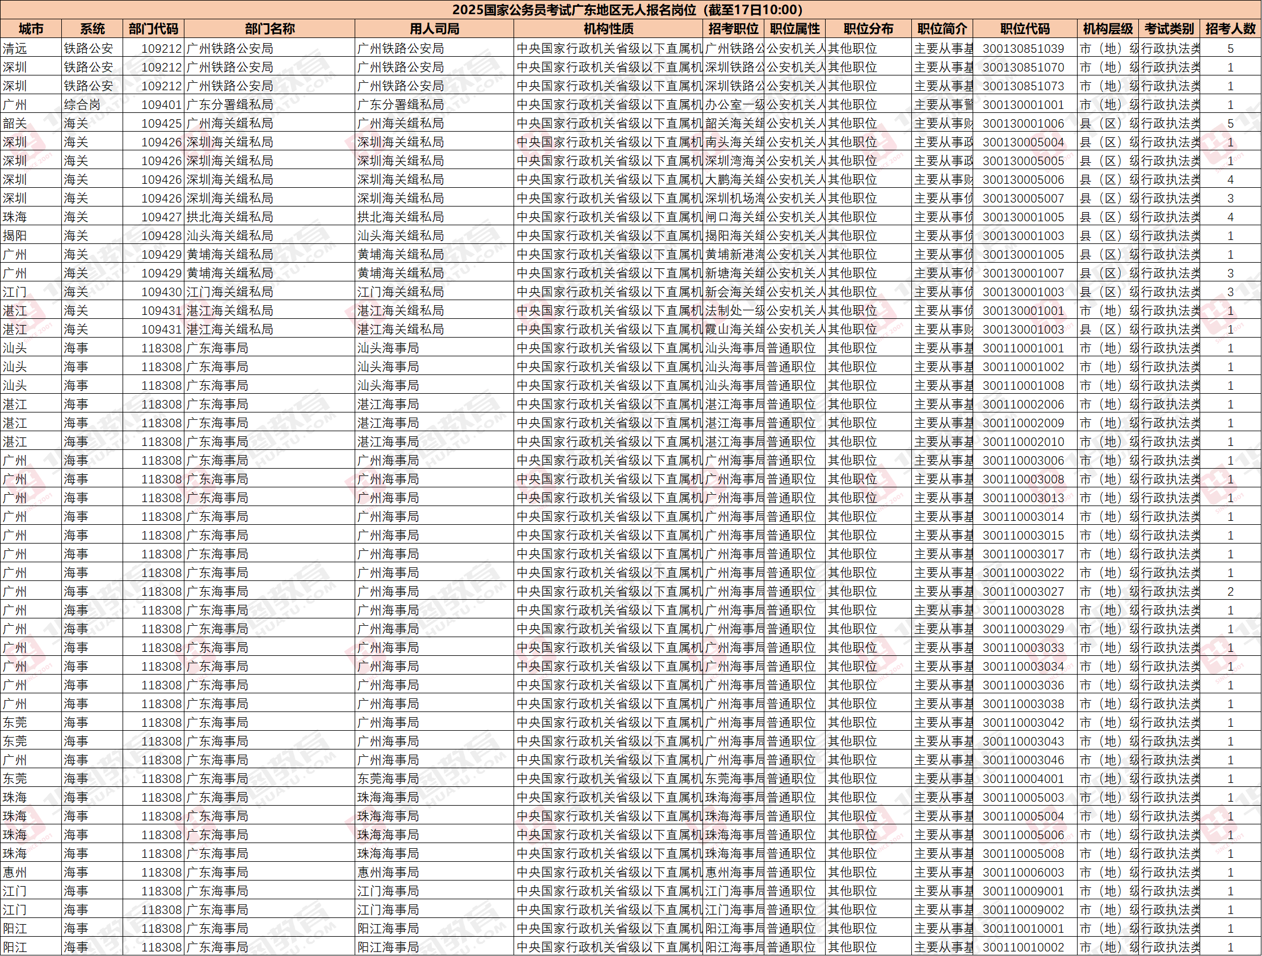Select the 清远 city cell
Screen dimensions: 1262x956
pyautogui.click(x=31, y=48)
